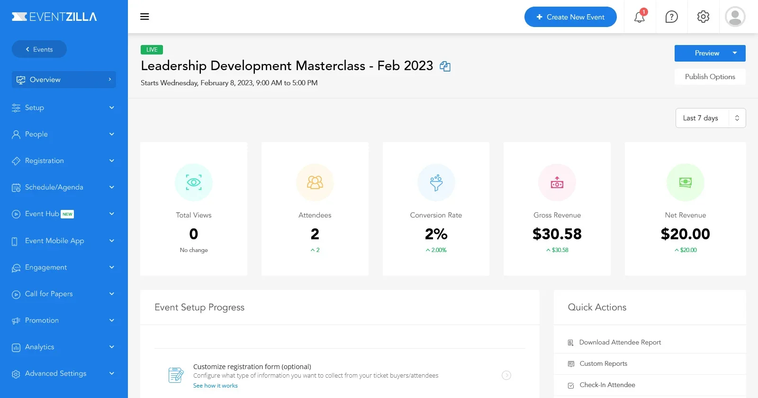Open the Analytics sidebar menu
The height and width of the screenshot is (398, 758).
(x=63, y=347)
